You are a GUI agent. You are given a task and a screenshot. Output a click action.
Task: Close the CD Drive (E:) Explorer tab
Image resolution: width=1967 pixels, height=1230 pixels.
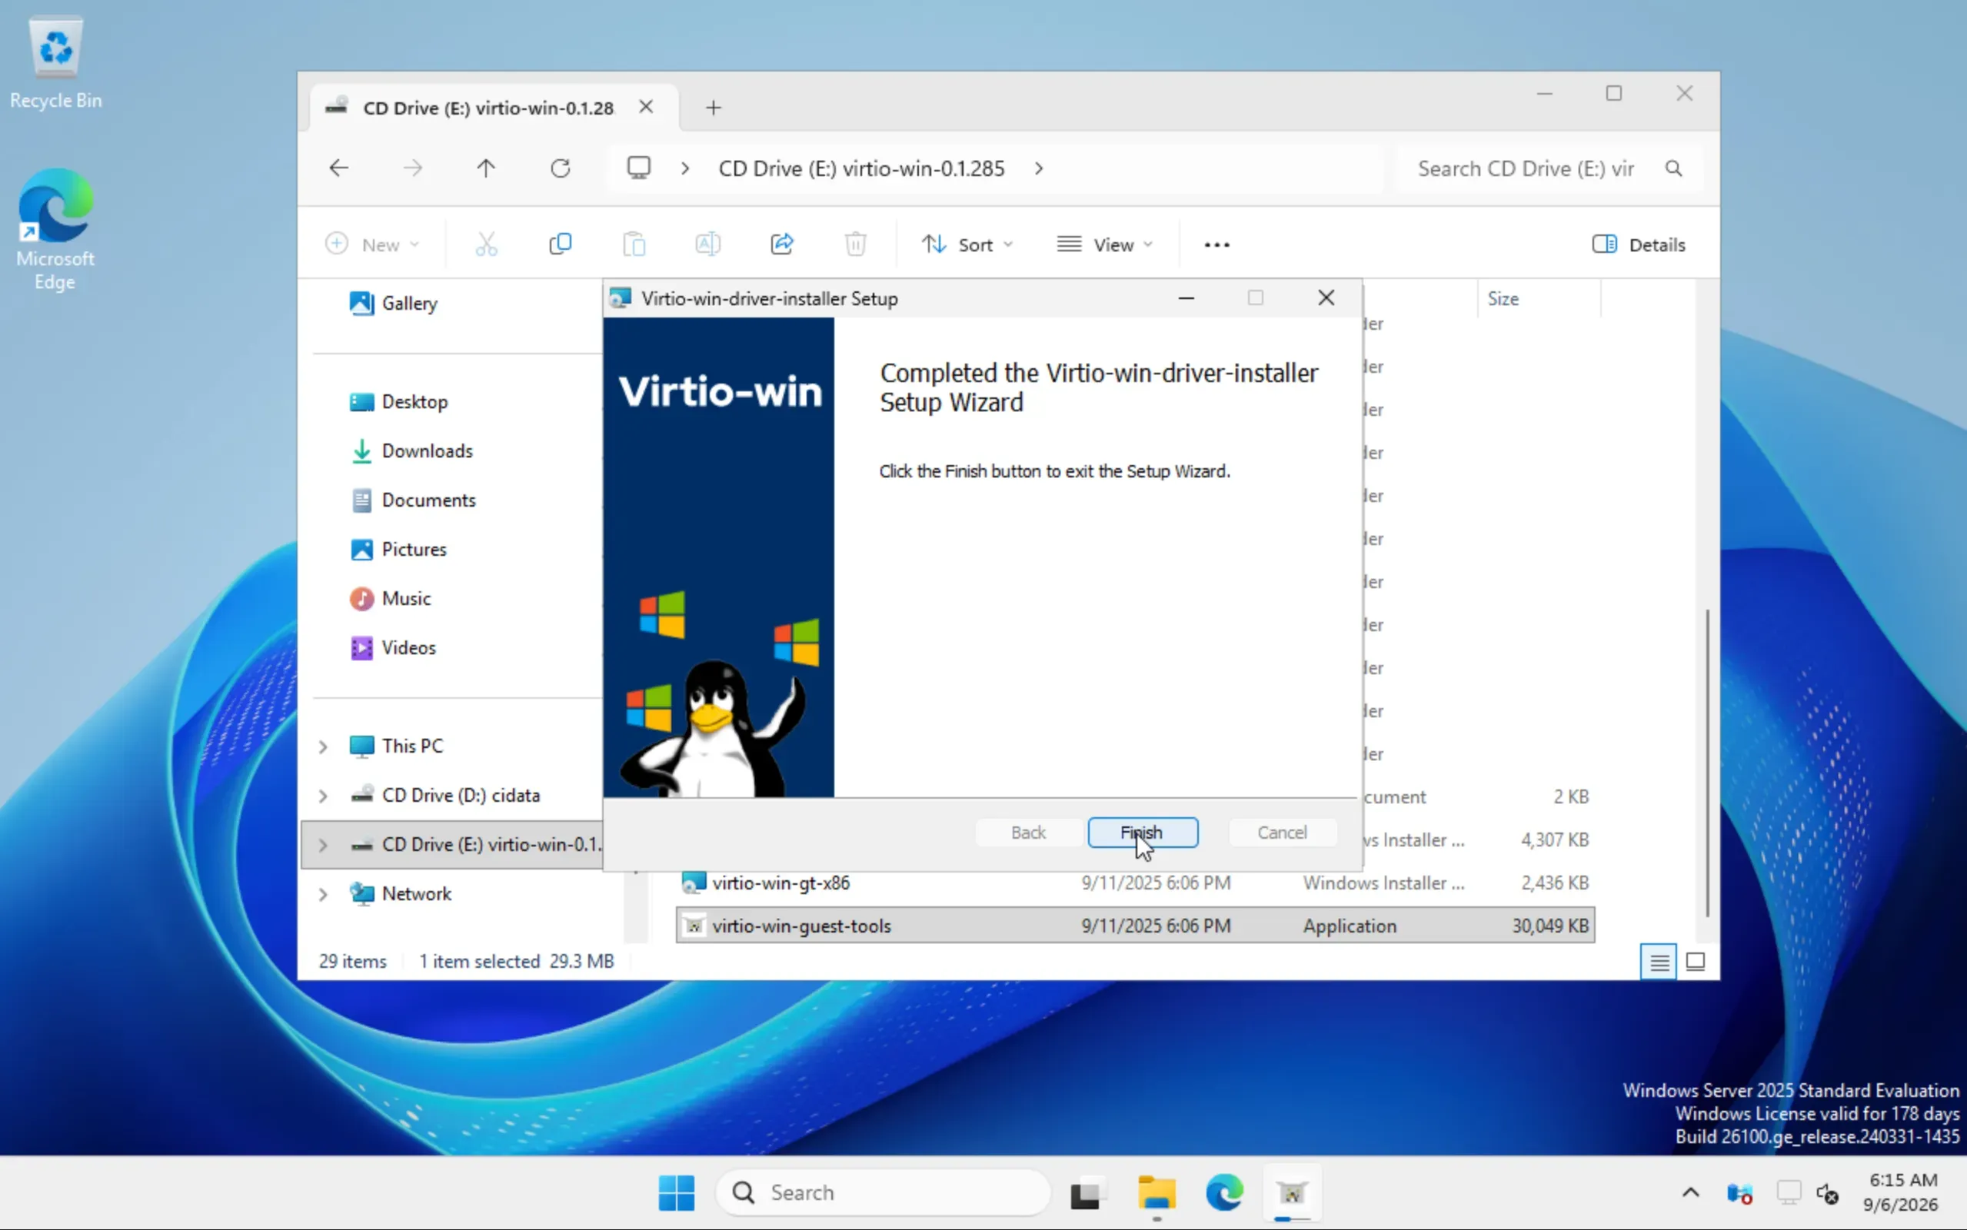click(x=646, y=107)
